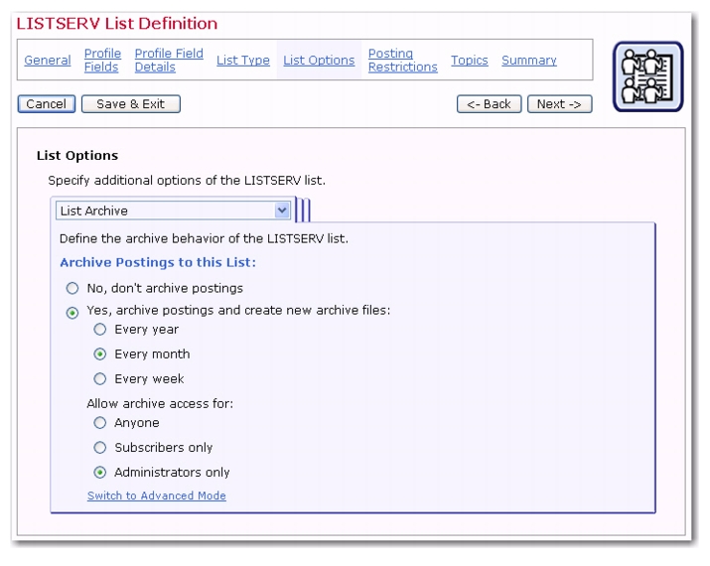The height and width of the screenshot is (566, 710).
Task: Allow archive access for Anyone
Action: click(x=100, y=423)
